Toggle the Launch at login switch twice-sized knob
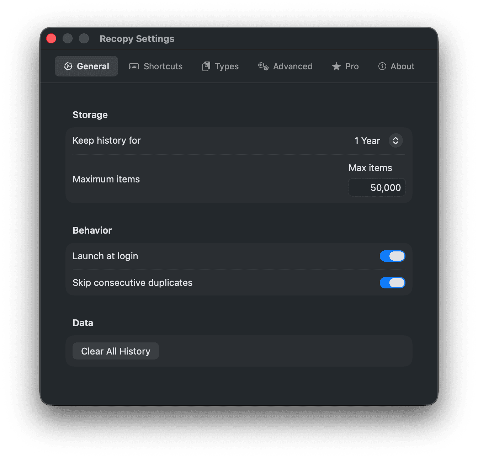 tap(397, 256)
